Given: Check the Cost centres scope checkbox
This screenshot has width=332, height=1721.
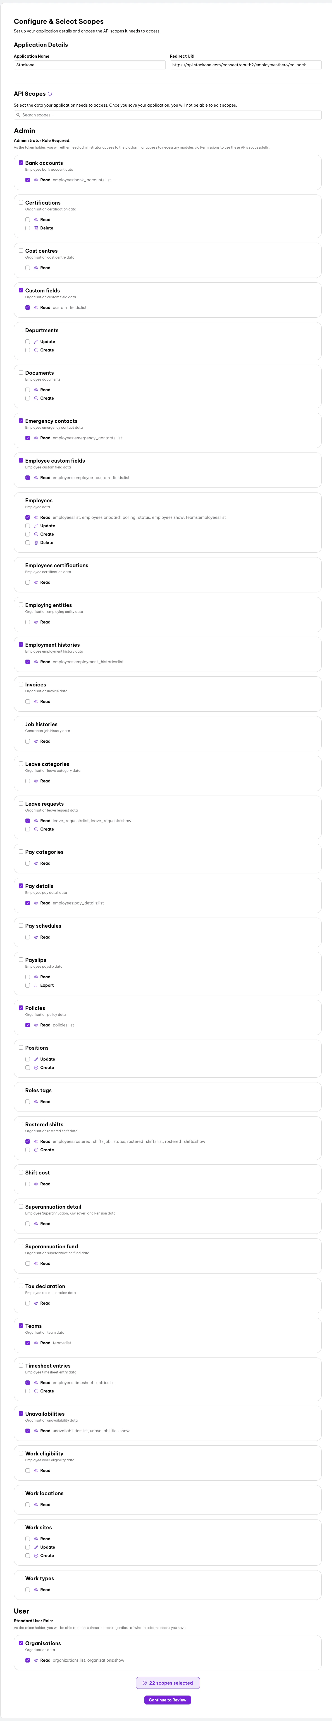Looking at the screenshot, I should click(x=20, y=251).
